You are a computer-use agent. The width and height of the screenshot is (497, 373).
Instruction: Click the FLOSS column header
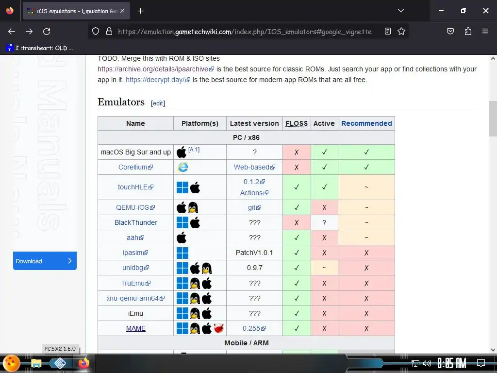pyautogui.click(x=297, y=123)
